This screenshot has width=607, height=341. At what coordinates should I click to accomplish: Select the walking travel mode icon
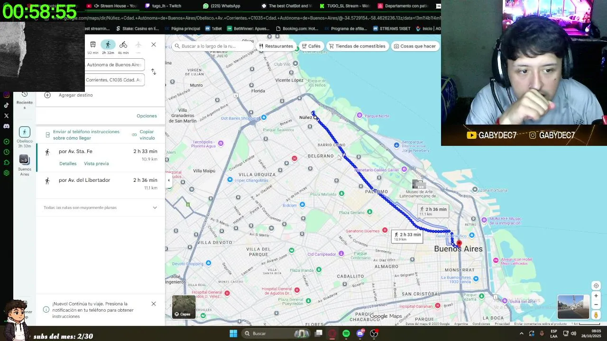[108, 45]
